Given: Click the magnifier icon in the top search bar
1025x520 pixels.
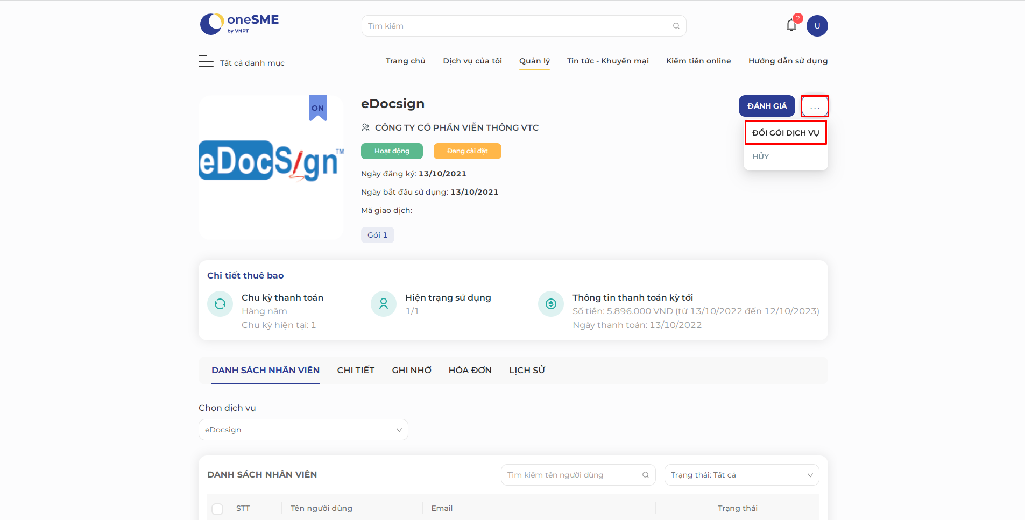Looking at the screenshot, I should (x=676, y=26).
